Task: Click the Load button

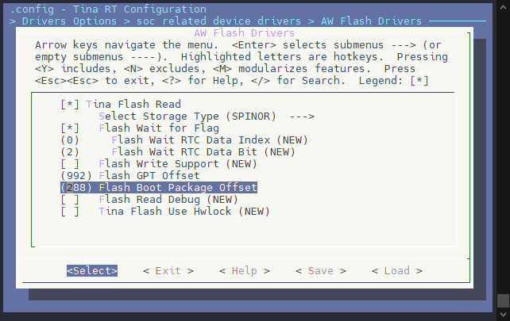Action: (397, 271)
